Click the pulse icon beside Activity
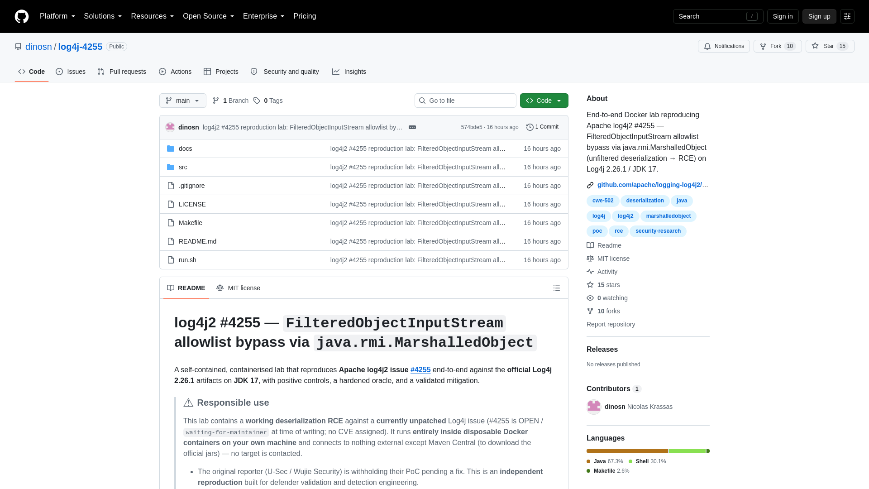 coord(590,272)
